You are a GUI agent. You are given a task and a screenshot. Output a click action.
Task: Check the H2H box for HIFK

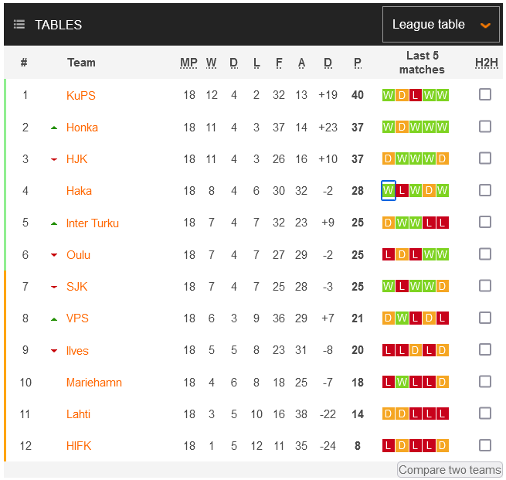(x=485, y=445)
